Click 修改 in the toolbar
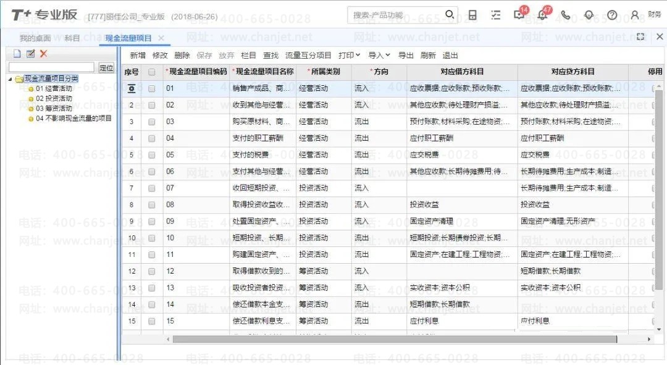 pyautogui.click(x=160, y=56)
